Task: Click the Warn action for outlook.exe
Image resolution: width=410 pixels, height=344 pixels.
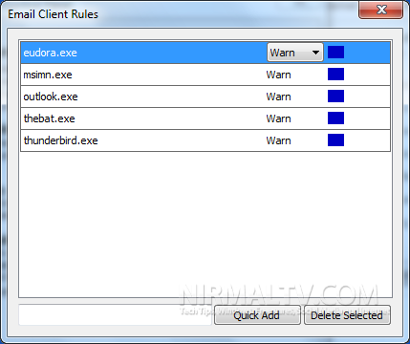Action: point(278,97)
